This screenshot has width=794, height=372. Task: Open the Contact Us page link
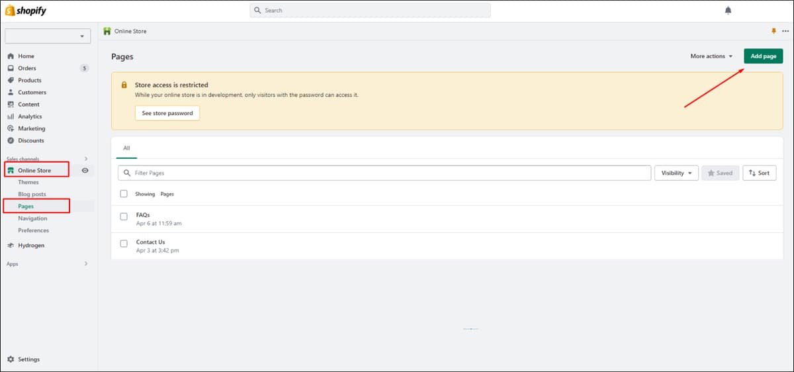point(151,242)
